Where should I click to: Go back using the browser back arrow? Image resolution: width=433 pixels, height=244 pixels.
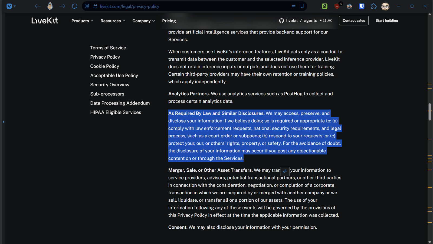[38, 6]
